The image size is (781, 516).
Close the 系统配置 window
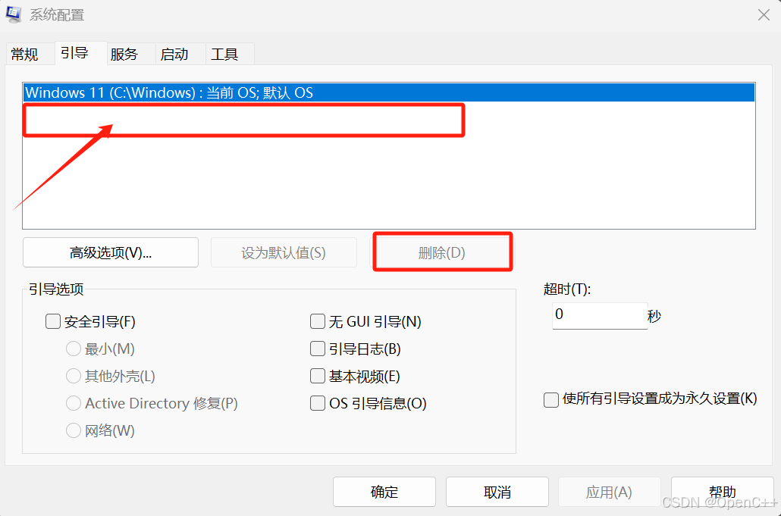[764, 15]
